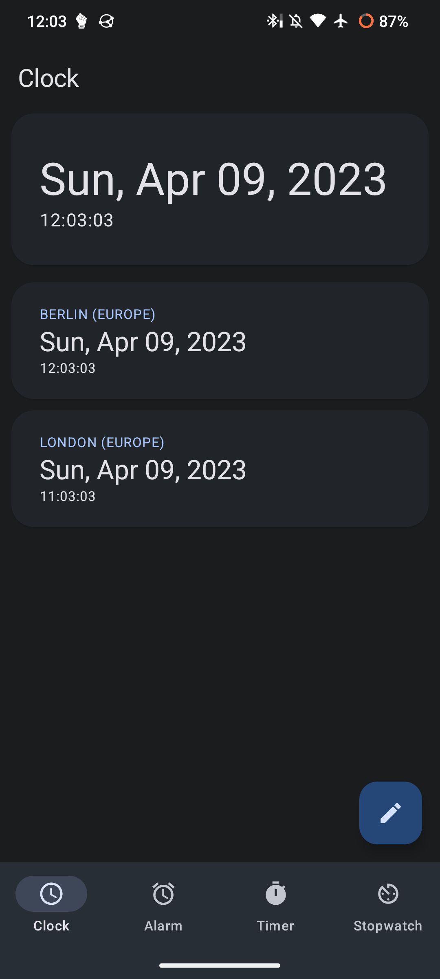
Task: Tap the Berlin (Europe) time zone card
Action: point(220,341)
